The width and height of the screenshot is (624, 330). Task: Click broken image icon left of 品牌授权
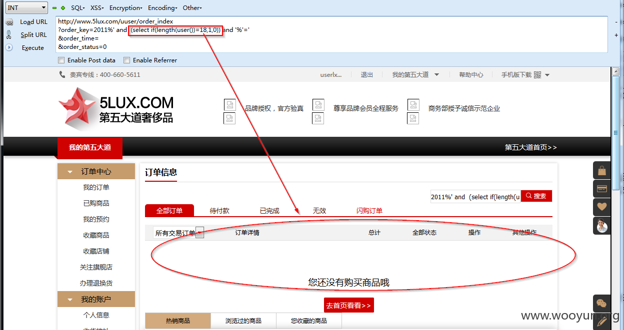pyautogui.click(x=229, y=105)
